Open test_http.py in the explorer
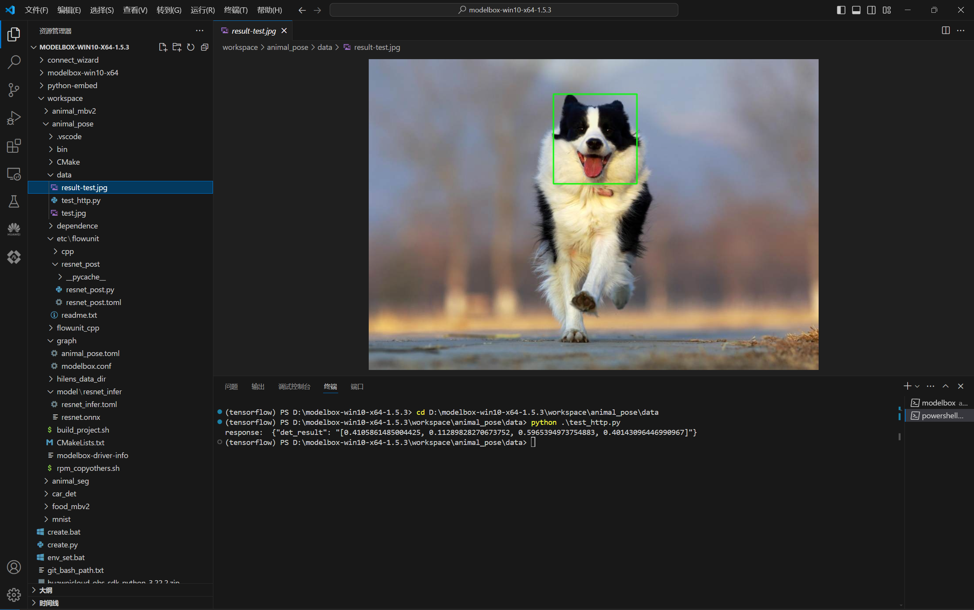 click(81, 201)
